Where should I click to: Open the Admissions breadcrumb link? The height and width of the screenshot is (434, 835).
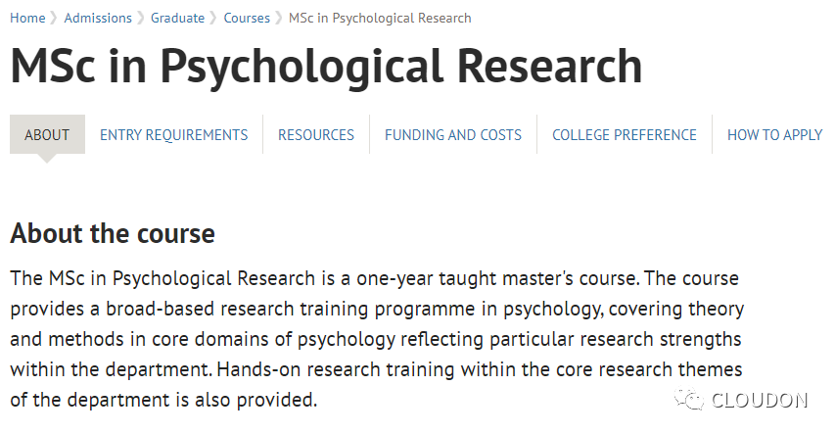click(x=98, y=19)
